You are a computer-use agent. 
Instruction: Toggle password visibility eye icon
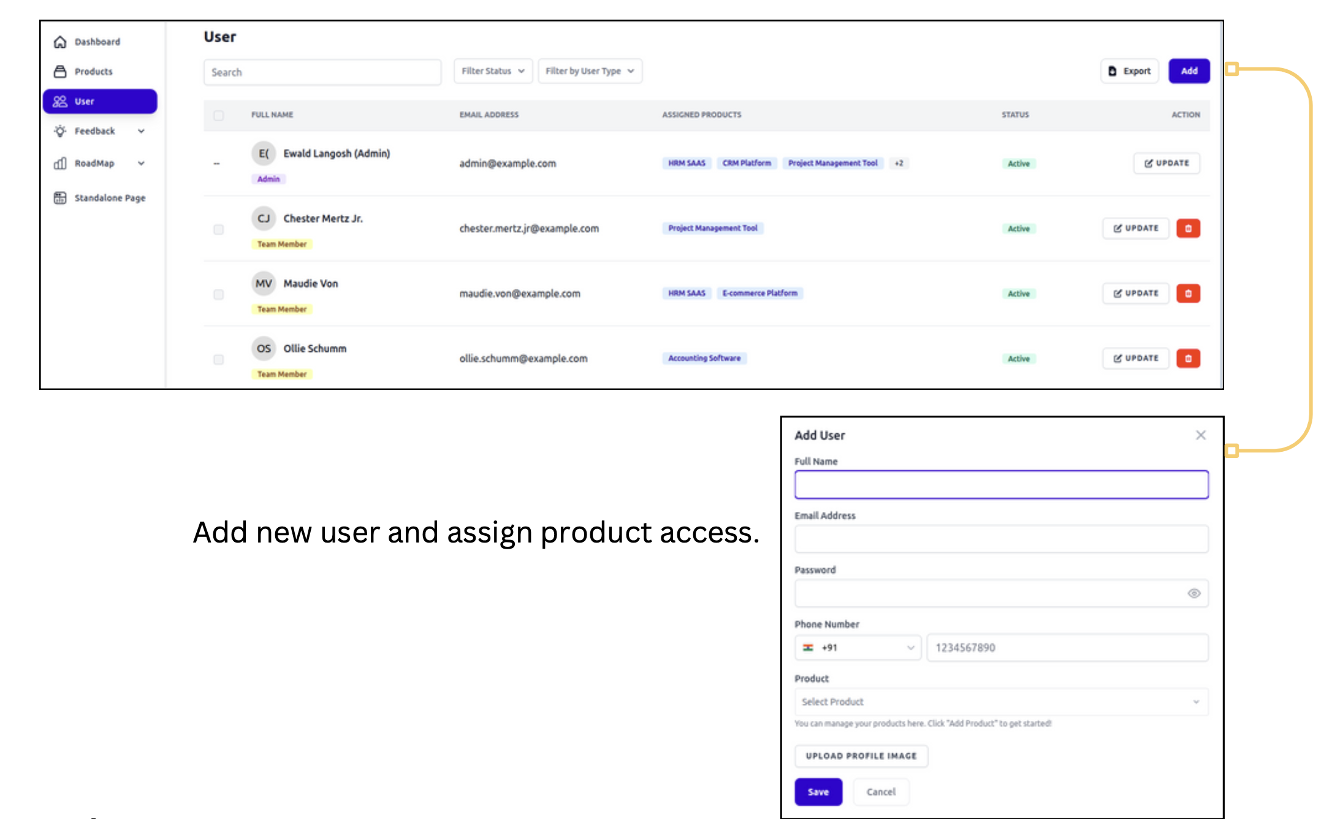coord(1193,593)
